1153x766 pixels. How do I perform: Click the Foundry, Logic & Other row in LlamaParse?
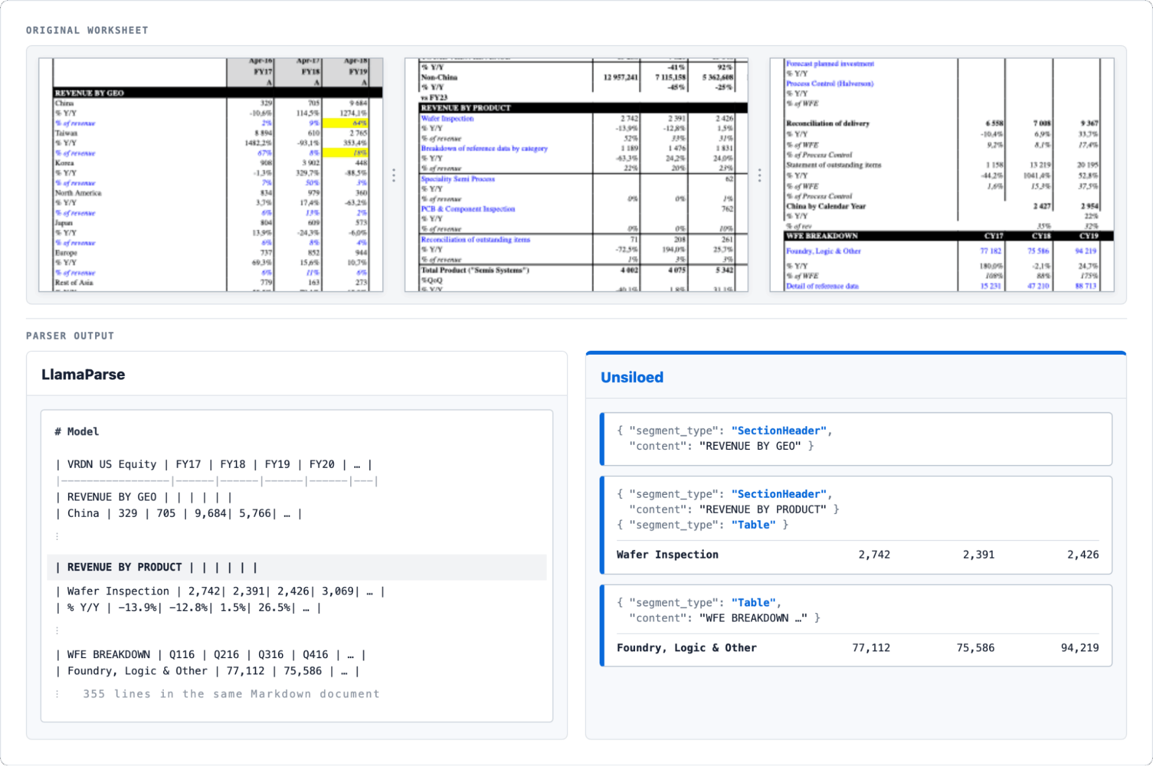208,671
